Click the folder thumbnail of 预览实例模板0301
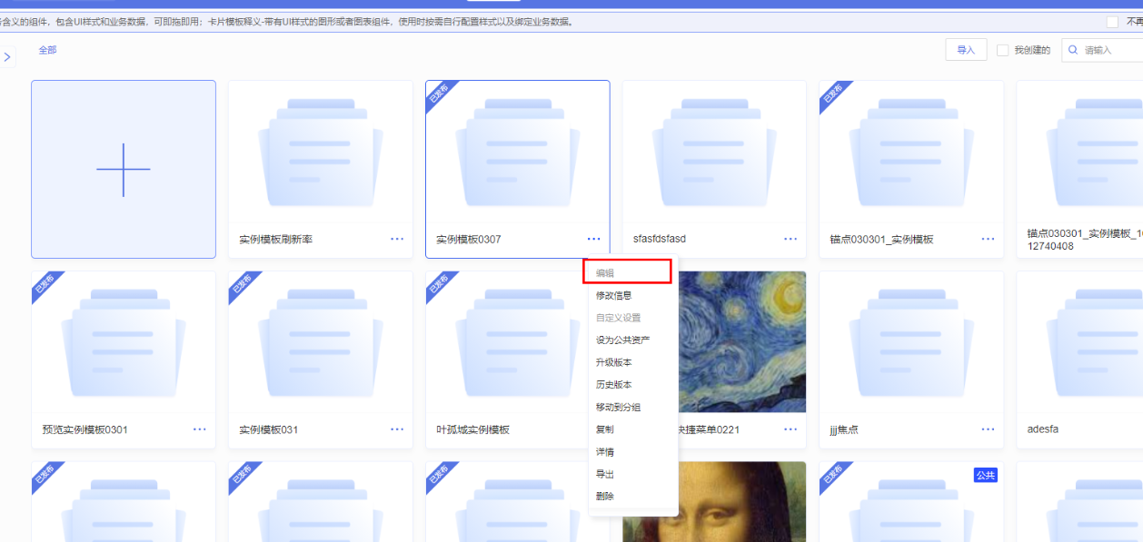1143x542 pixels. tap(124, 343)
